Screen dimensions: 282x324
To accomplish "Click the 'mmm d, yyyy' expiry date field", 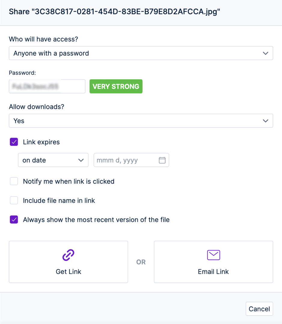I will tap(131, 160).
